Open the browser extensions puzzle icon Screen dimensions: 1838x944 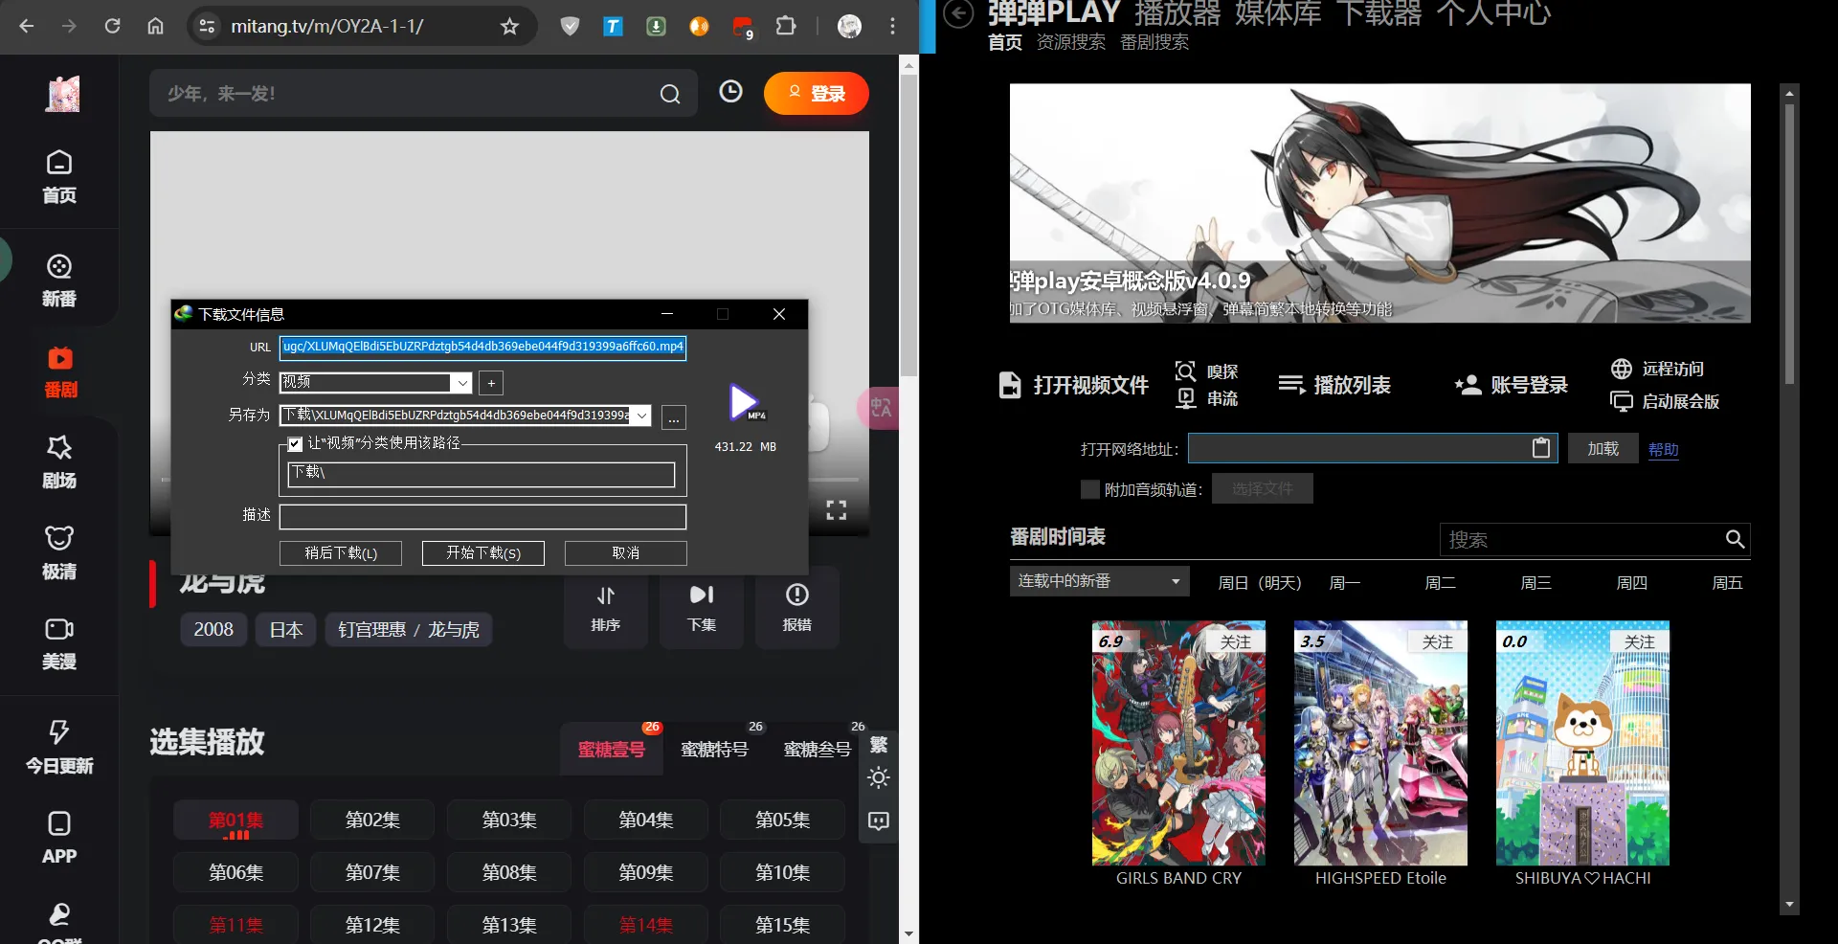click(x=786, y=26)
